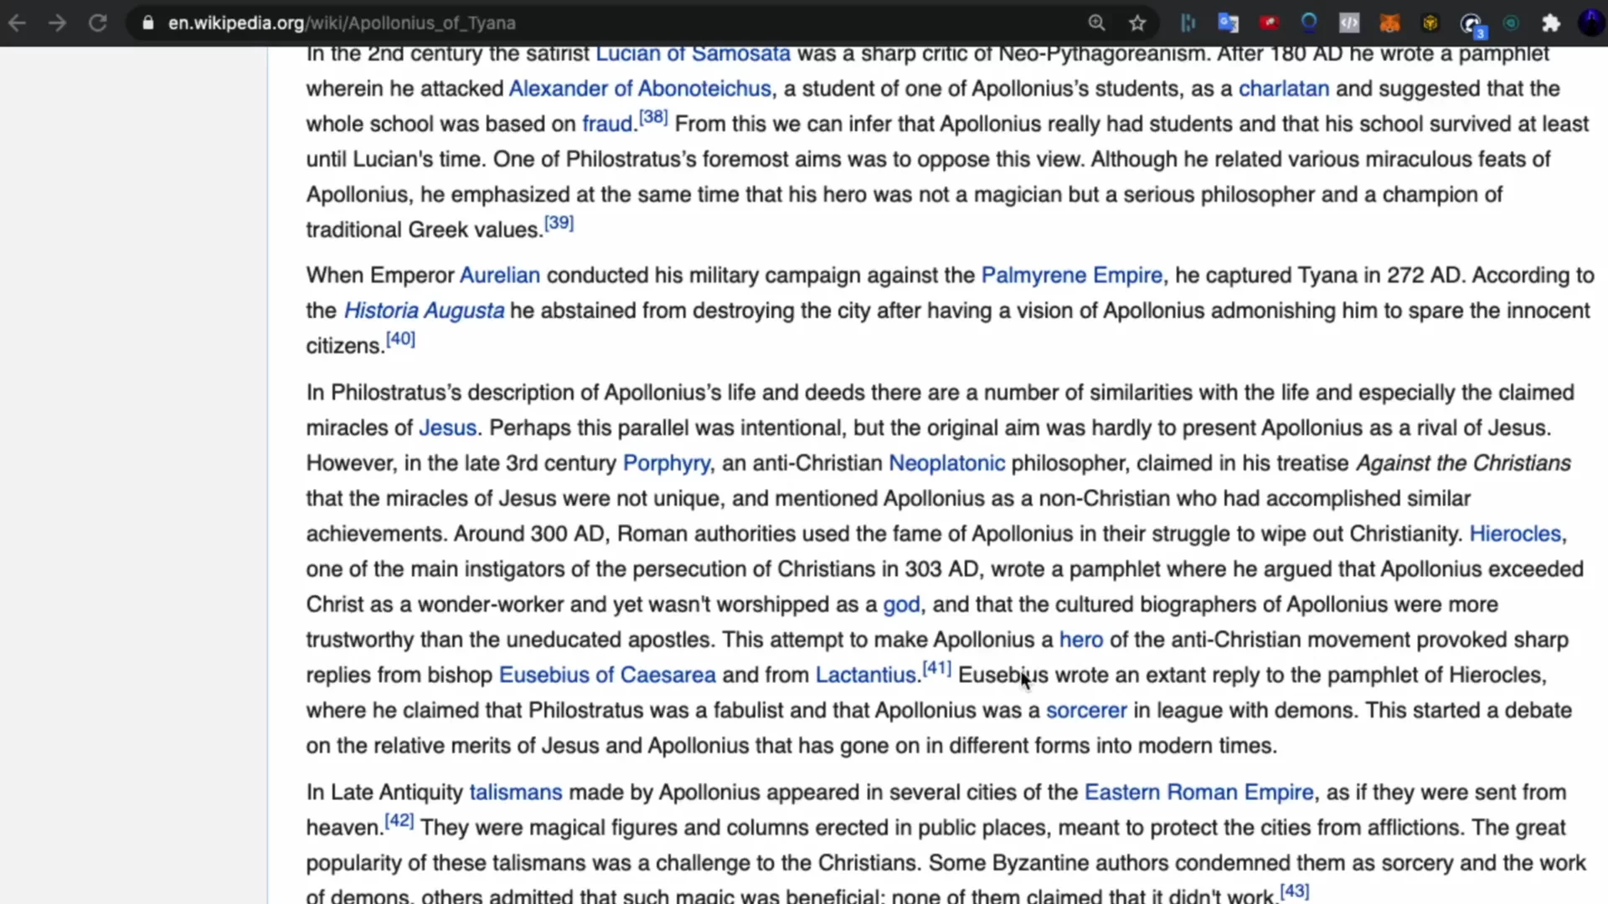Click citation reference 41

pyautogui.click(x=936, y=668)
